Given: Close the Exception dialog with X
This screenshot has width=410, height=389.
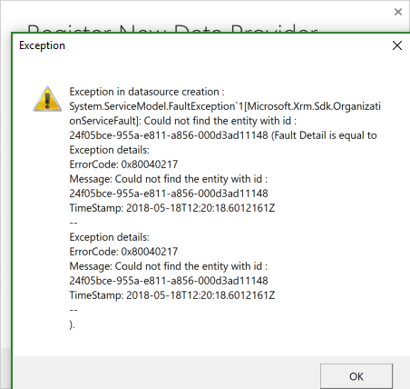Looking at the screenshot, I should point(397,45).
